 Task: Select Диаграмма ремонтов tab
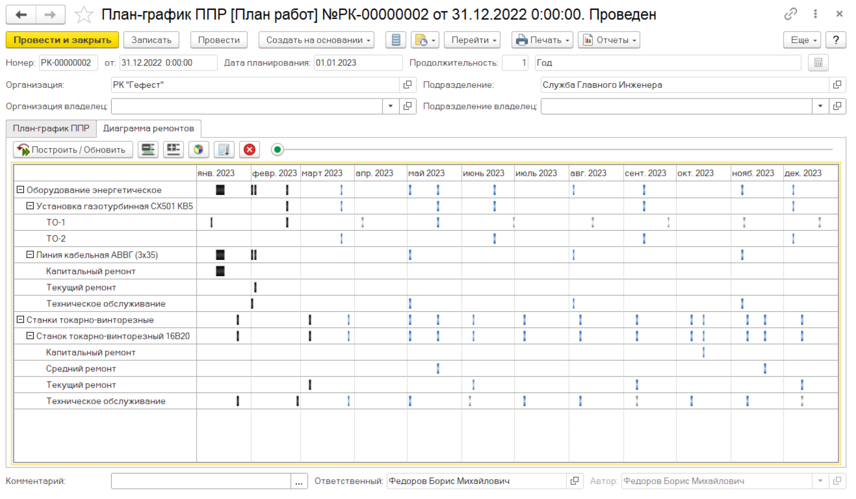pyautogui.click(x=148, y=128)
